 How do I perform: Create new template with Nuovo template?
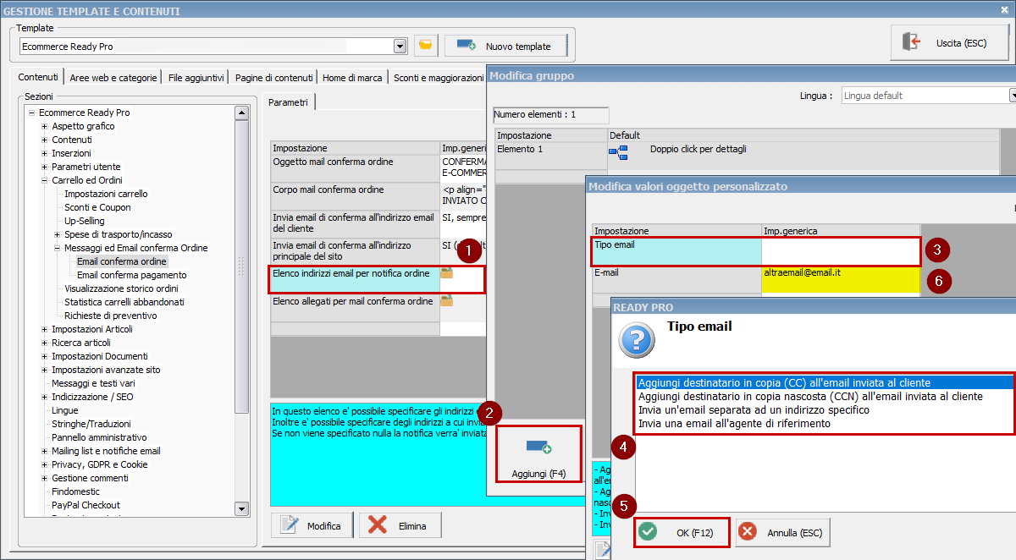tap(505, 46)
